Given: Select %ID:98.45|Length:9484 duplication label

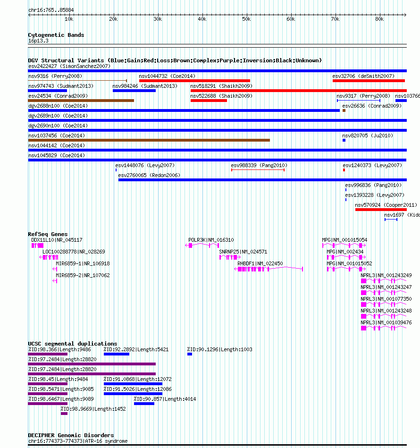Looking at the screenshot, I should point(58,380).
